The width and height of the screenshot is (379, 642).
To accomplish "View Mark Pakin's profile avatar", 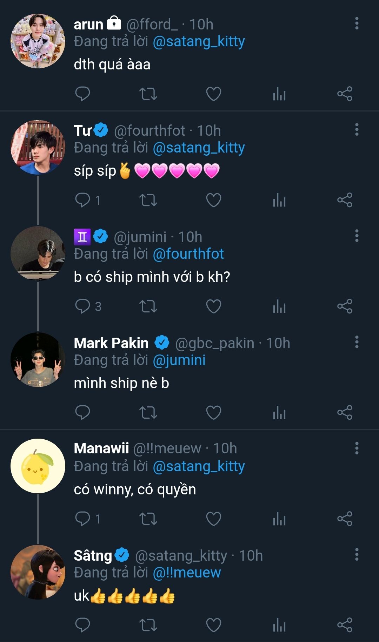I will tap(38, 360).
